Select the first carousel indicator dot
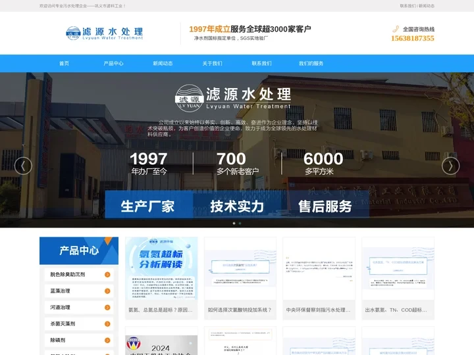The height and width of the screenshot is (355, 474). pyautogui.click(x=234, y=224)
